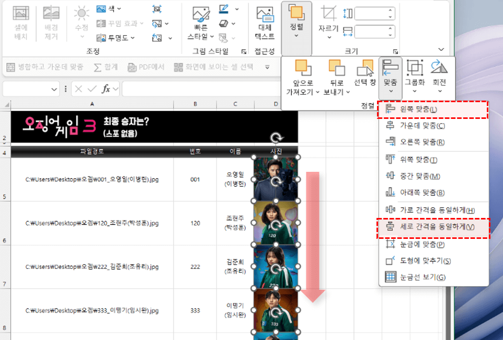Image resolution: width=503 pixels, height=340 pixels.
Task: Expand the 색 (Color) dropdown
Action: (x=109, y=9)
